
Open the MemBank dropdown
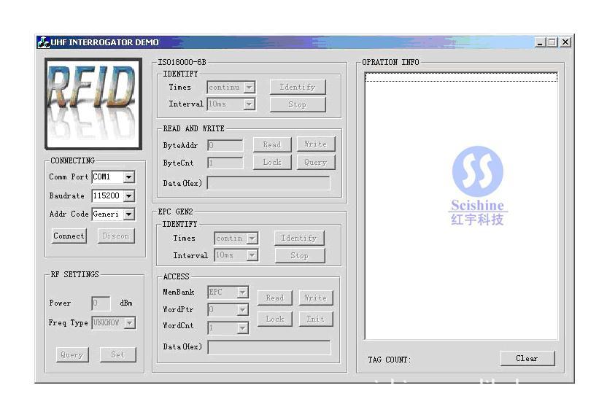(x=242, y=292)
